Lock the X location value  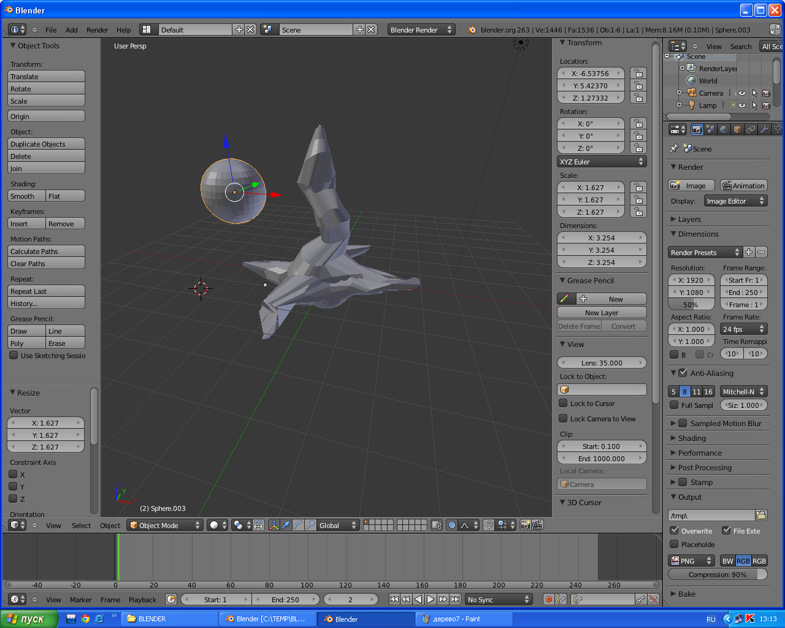tap(638, 73)
